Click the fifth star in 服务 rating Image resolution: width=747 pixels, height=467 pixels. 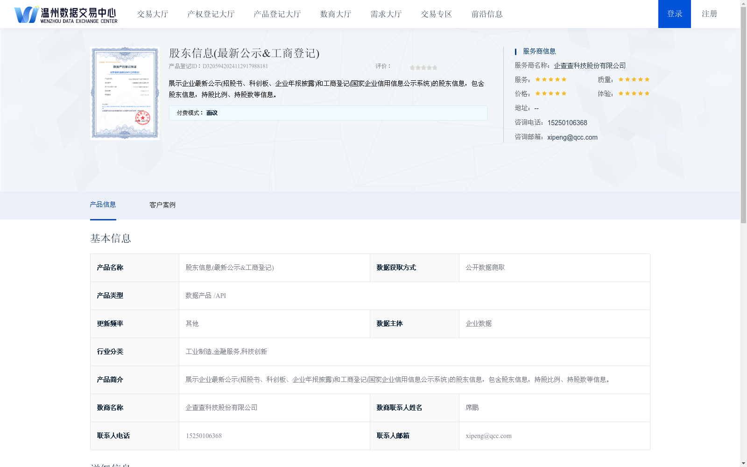click(x=564, y=79)
